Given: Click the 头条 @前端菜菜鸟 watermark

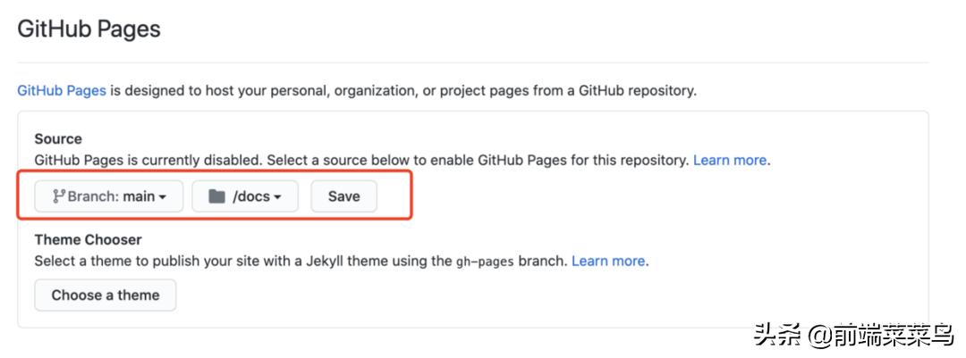Looking at the screenshot, I should pos(855,336).
